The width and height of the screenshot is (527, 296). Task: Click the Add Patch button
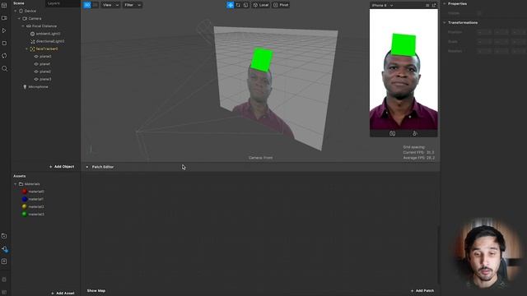coord(422,290)
